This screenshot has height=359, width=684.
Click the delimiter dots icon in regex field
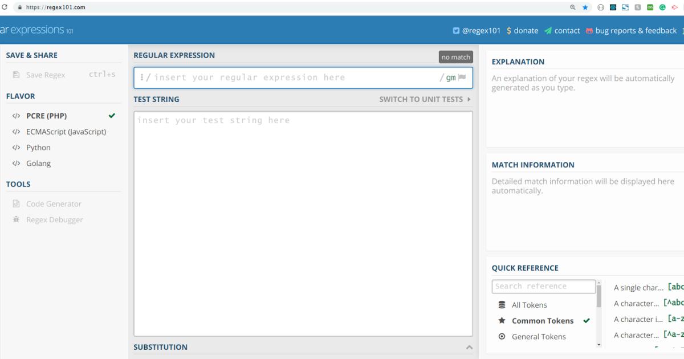point(141,77)
